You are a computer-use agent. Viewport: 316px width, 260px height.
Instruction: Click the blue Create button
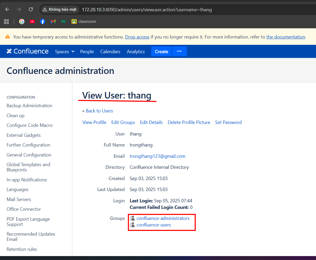(161, 51)
